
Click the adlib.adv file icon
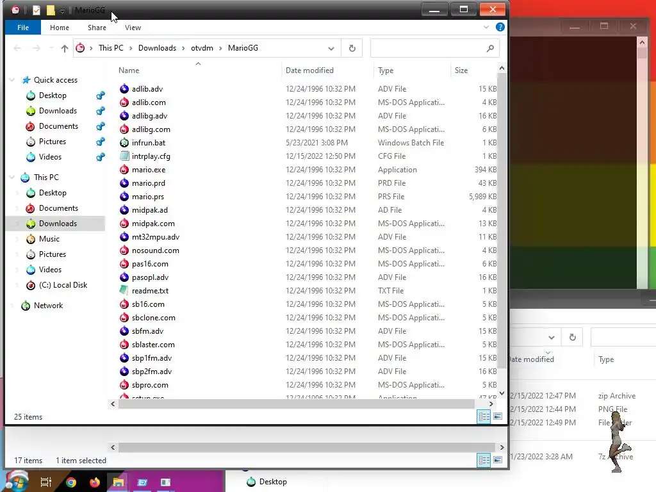[124, 88]
